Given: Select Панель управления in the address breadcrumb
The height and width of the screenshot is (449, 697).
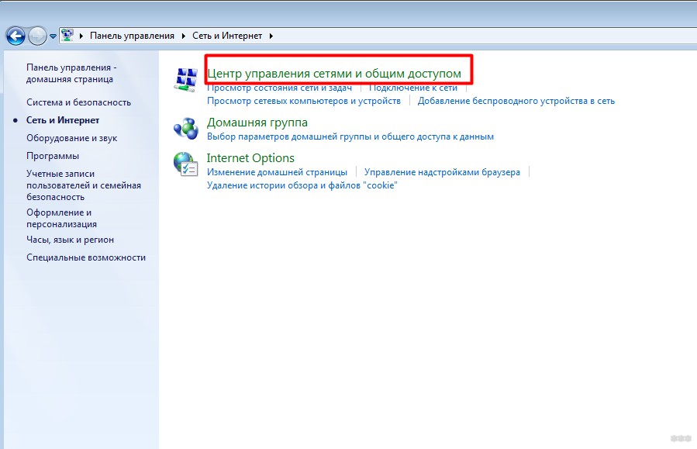Looking at the screenshot, I should (133, 36).
